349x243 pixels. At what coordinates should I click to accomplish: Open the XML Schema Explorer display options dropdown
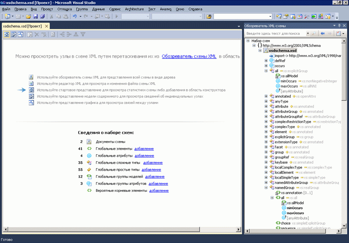tap(344, 34)
